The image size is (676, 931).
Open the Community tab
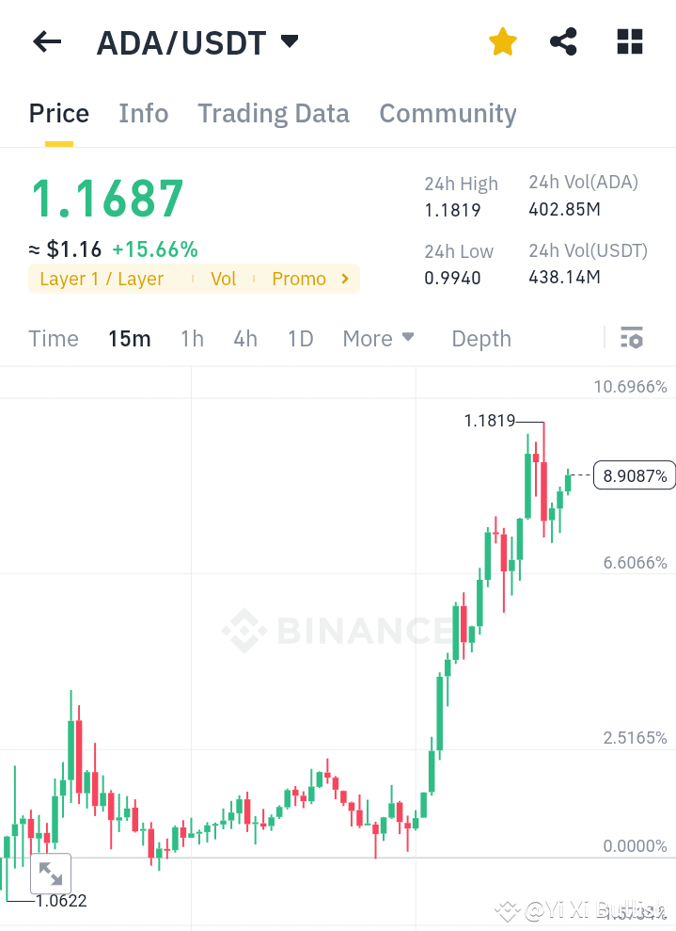click(x=448, y=113)
